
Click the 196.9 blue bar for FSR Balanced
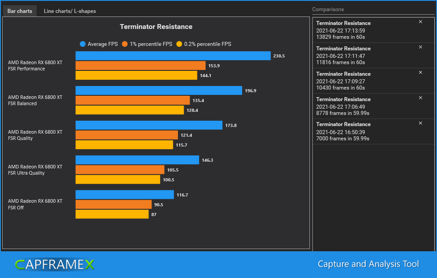[x=159, y=90]
